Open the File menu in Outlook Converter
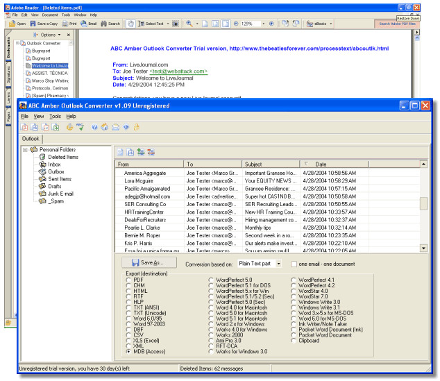The width and height of the screenshot is (440, 381). pyautogui.click(x=24, y=116)
